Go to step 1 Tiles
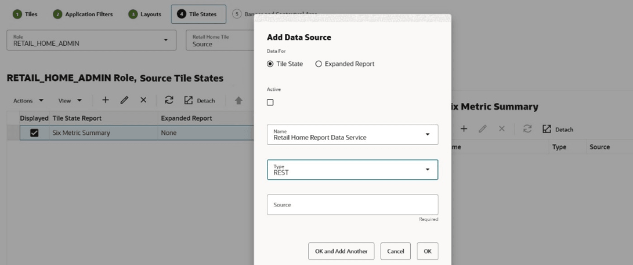 [x=25, y=14]
